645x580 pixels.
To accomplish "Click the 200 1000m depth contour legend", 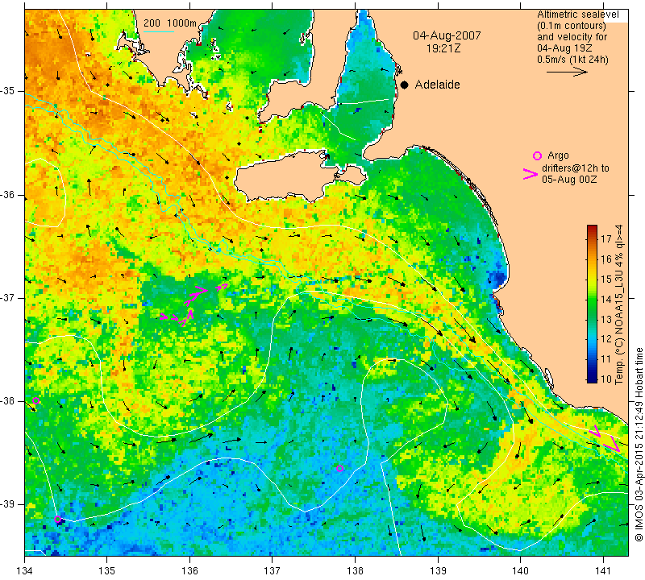I will click(170, 23).
